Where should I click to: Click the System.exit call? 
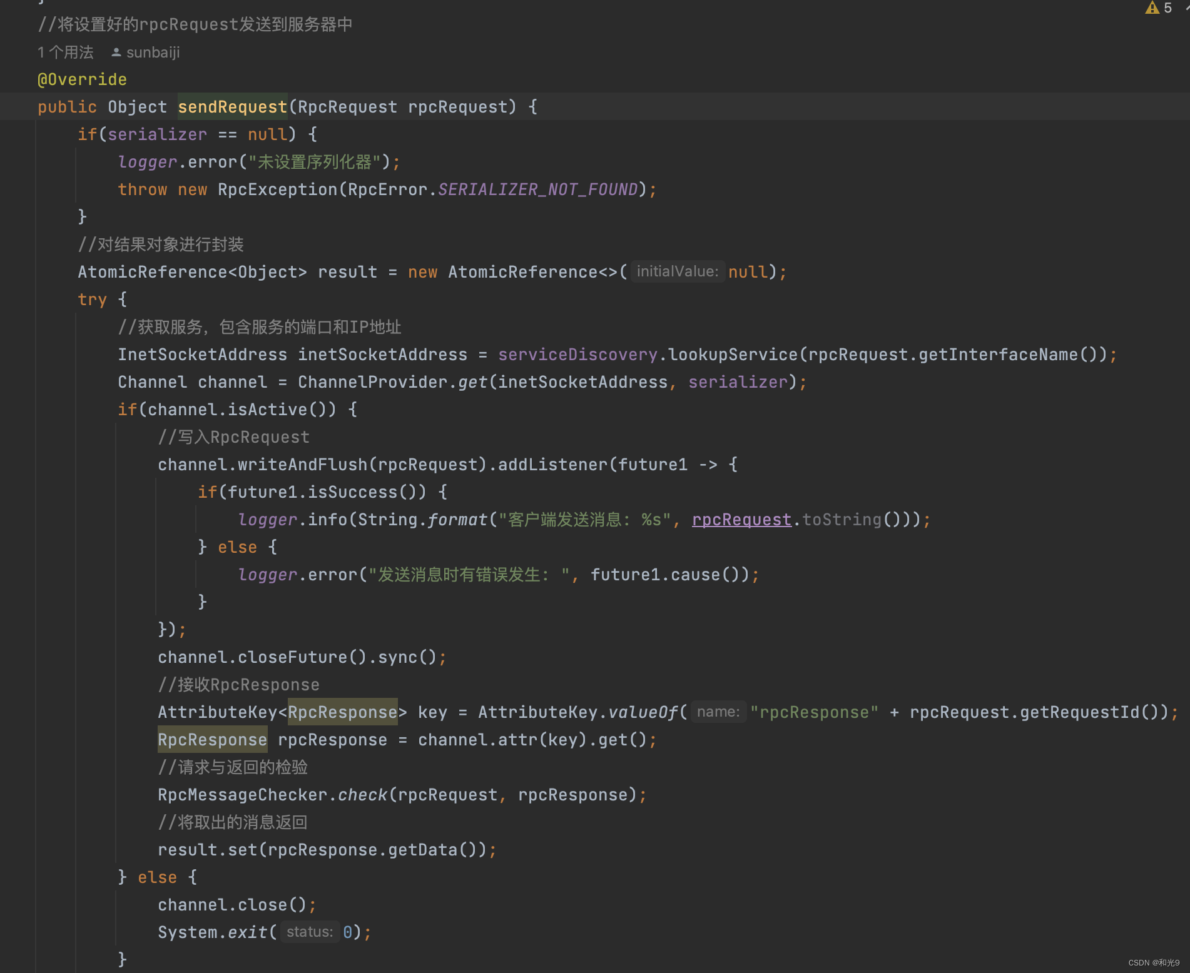pyautogui.click(x=264, y=932)
